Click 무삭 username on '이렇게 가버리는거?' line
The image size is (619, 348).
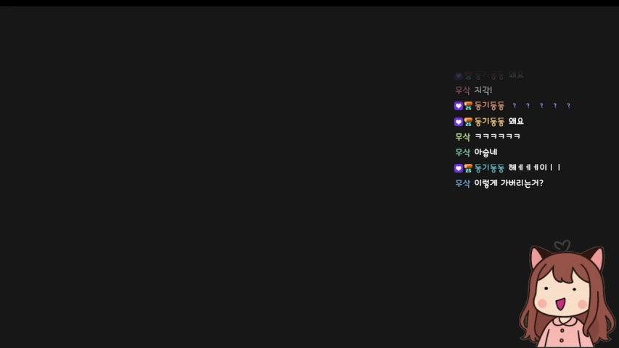(x=462, y=183)
